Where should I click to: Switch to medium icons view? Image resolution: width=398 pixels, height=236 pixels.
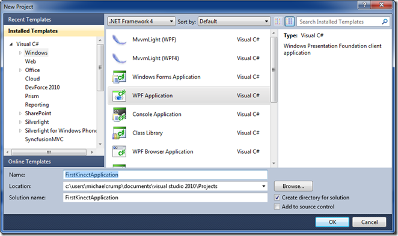pos(289,22)
